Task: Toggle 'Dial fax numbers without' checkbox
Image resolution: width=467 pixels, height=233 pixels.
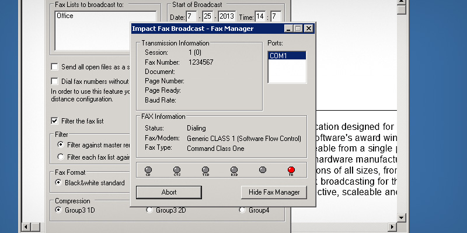Action: pyautogui.click(x=55, y=82)
